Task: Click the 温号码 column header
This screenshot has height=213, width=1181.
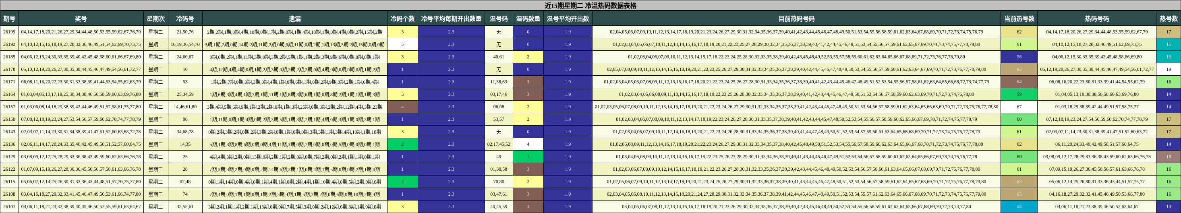Action: pyautogui.click(x=498, y=19)
